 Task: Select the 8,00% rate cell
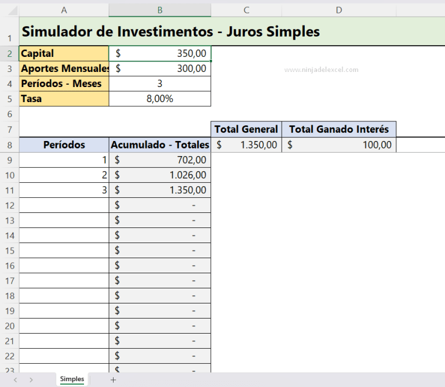[x=160, y=99]
